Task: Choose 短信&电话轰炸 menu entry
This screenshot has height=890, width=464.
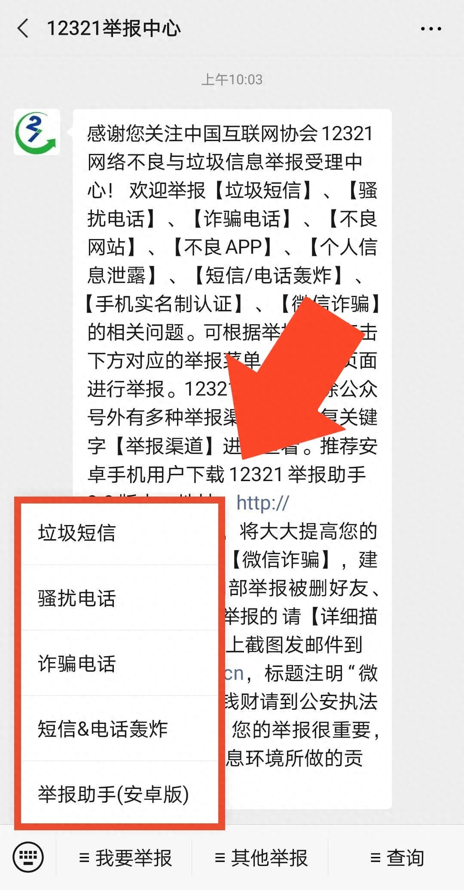Action: [120, 728]
